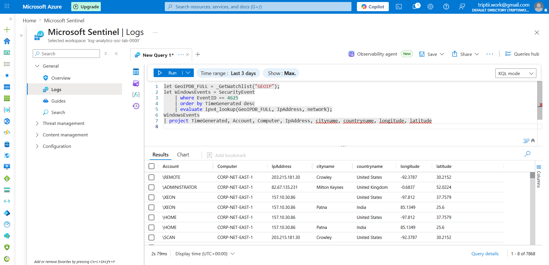Open SQL databases icon in sidebar
This screenshot has width=549, height=265.
tap(7, 144)
